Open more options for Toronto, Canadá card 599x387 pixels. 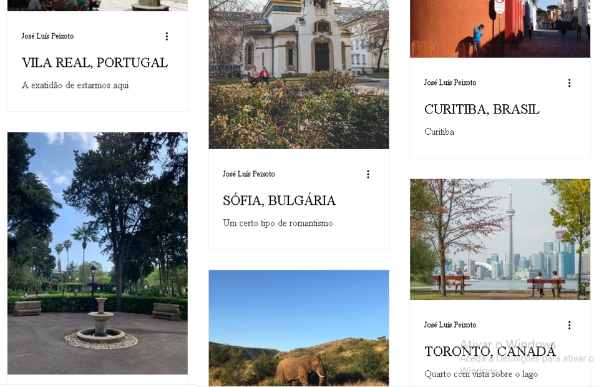pyautogui.click(x=569, y=325)
